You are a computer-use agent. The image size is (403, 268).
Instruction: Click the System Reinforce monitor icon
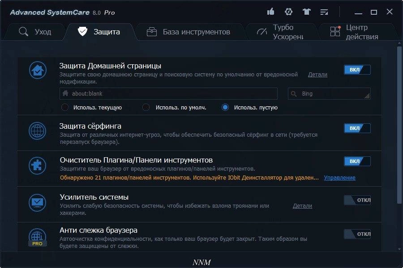38,203
